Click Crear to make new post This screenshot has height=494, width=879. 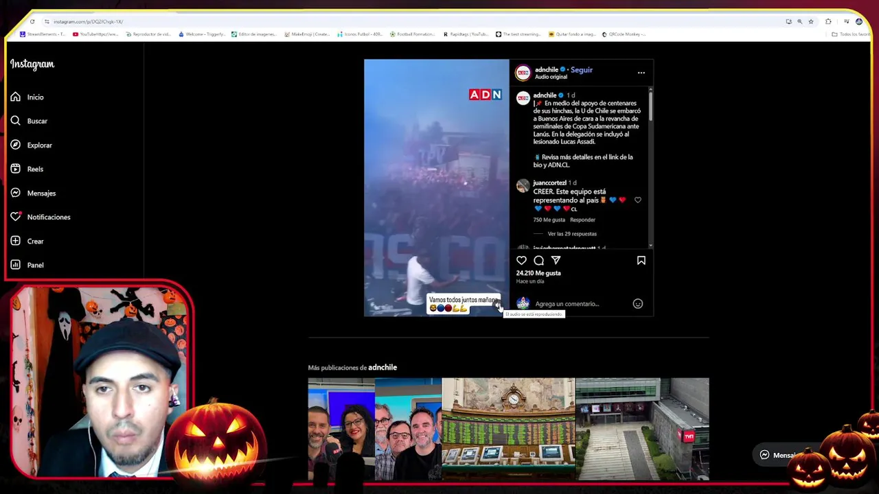click(x=27, y=241)
